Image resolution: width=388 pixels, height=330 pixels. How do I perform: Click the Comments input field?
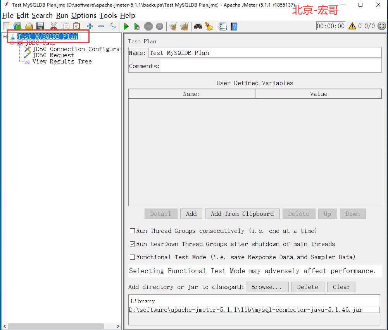pyautogui.click(x=271, y=66)
